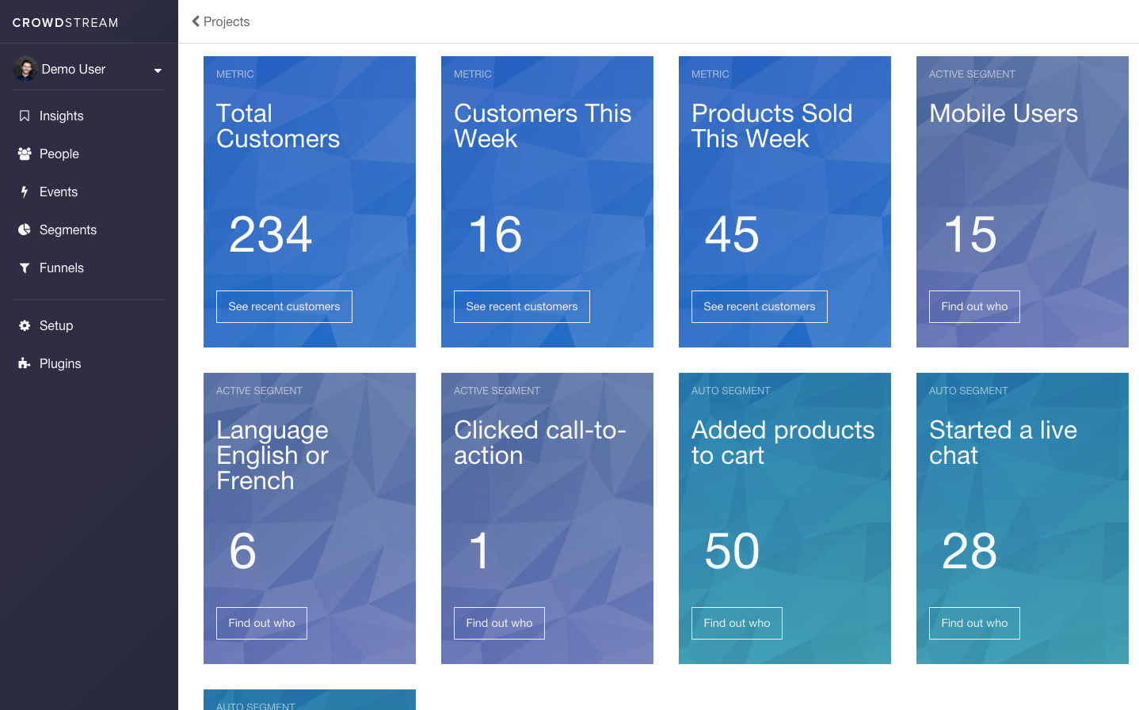1139x710 pixels.
Task: Find out who for Added products to cart
Action: [x=737, y=623]
